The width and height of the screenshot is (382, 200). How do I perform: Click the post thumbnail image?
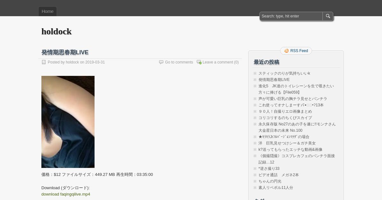pos(68,122)
